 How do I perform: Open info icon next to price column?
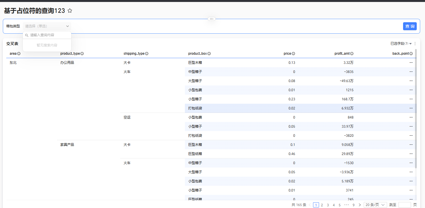pyautogui.click(x=293, y=54)
